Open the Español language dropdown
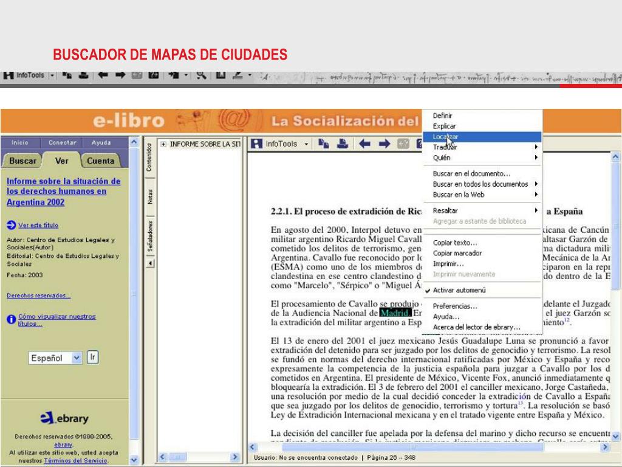 pos(76,358)
